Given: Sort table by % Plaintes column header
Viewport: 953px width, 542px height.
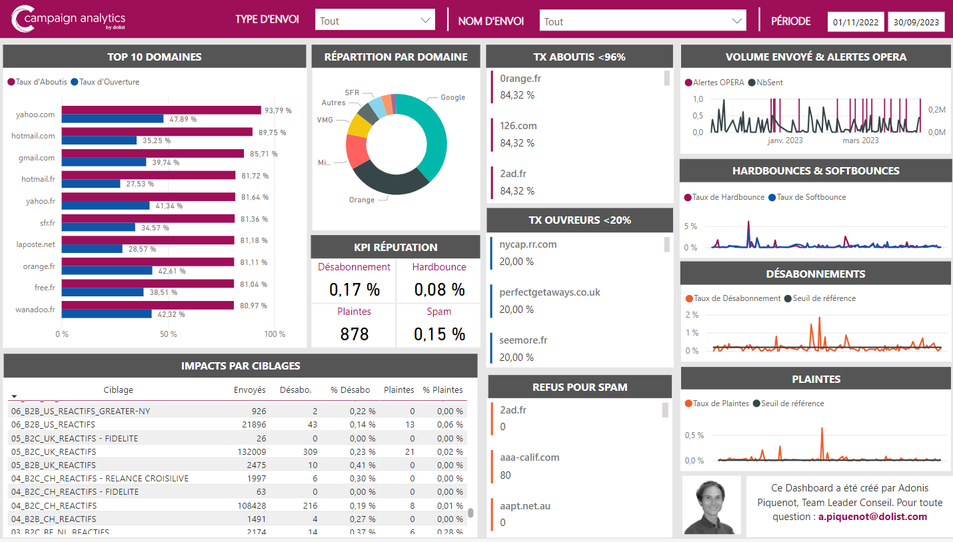Looking at the screenshot, I should tap(443, 390).
